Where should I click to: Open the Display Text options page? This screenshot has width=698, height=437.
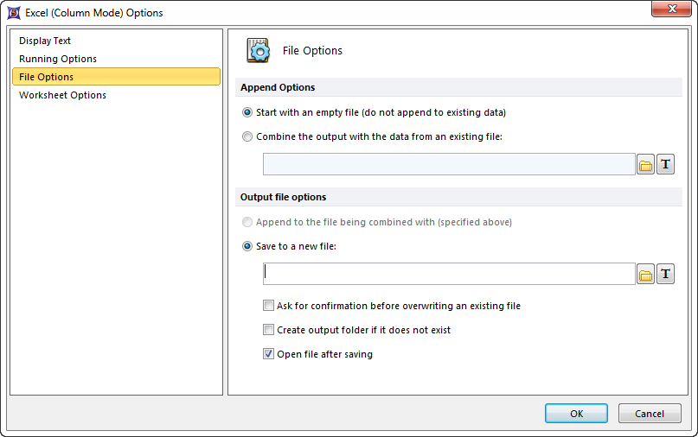[x=45, y=41]
